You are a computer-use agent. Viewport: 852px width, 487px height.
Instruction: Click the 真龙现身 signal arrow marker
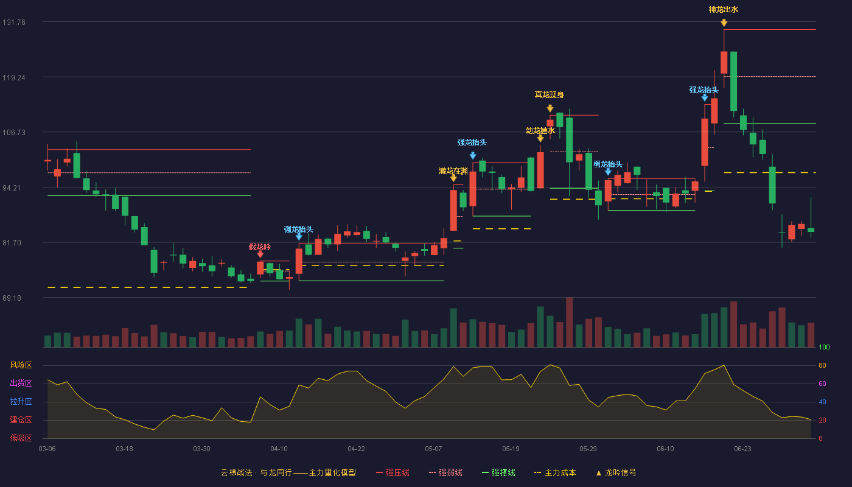click(x=550, y=108)
